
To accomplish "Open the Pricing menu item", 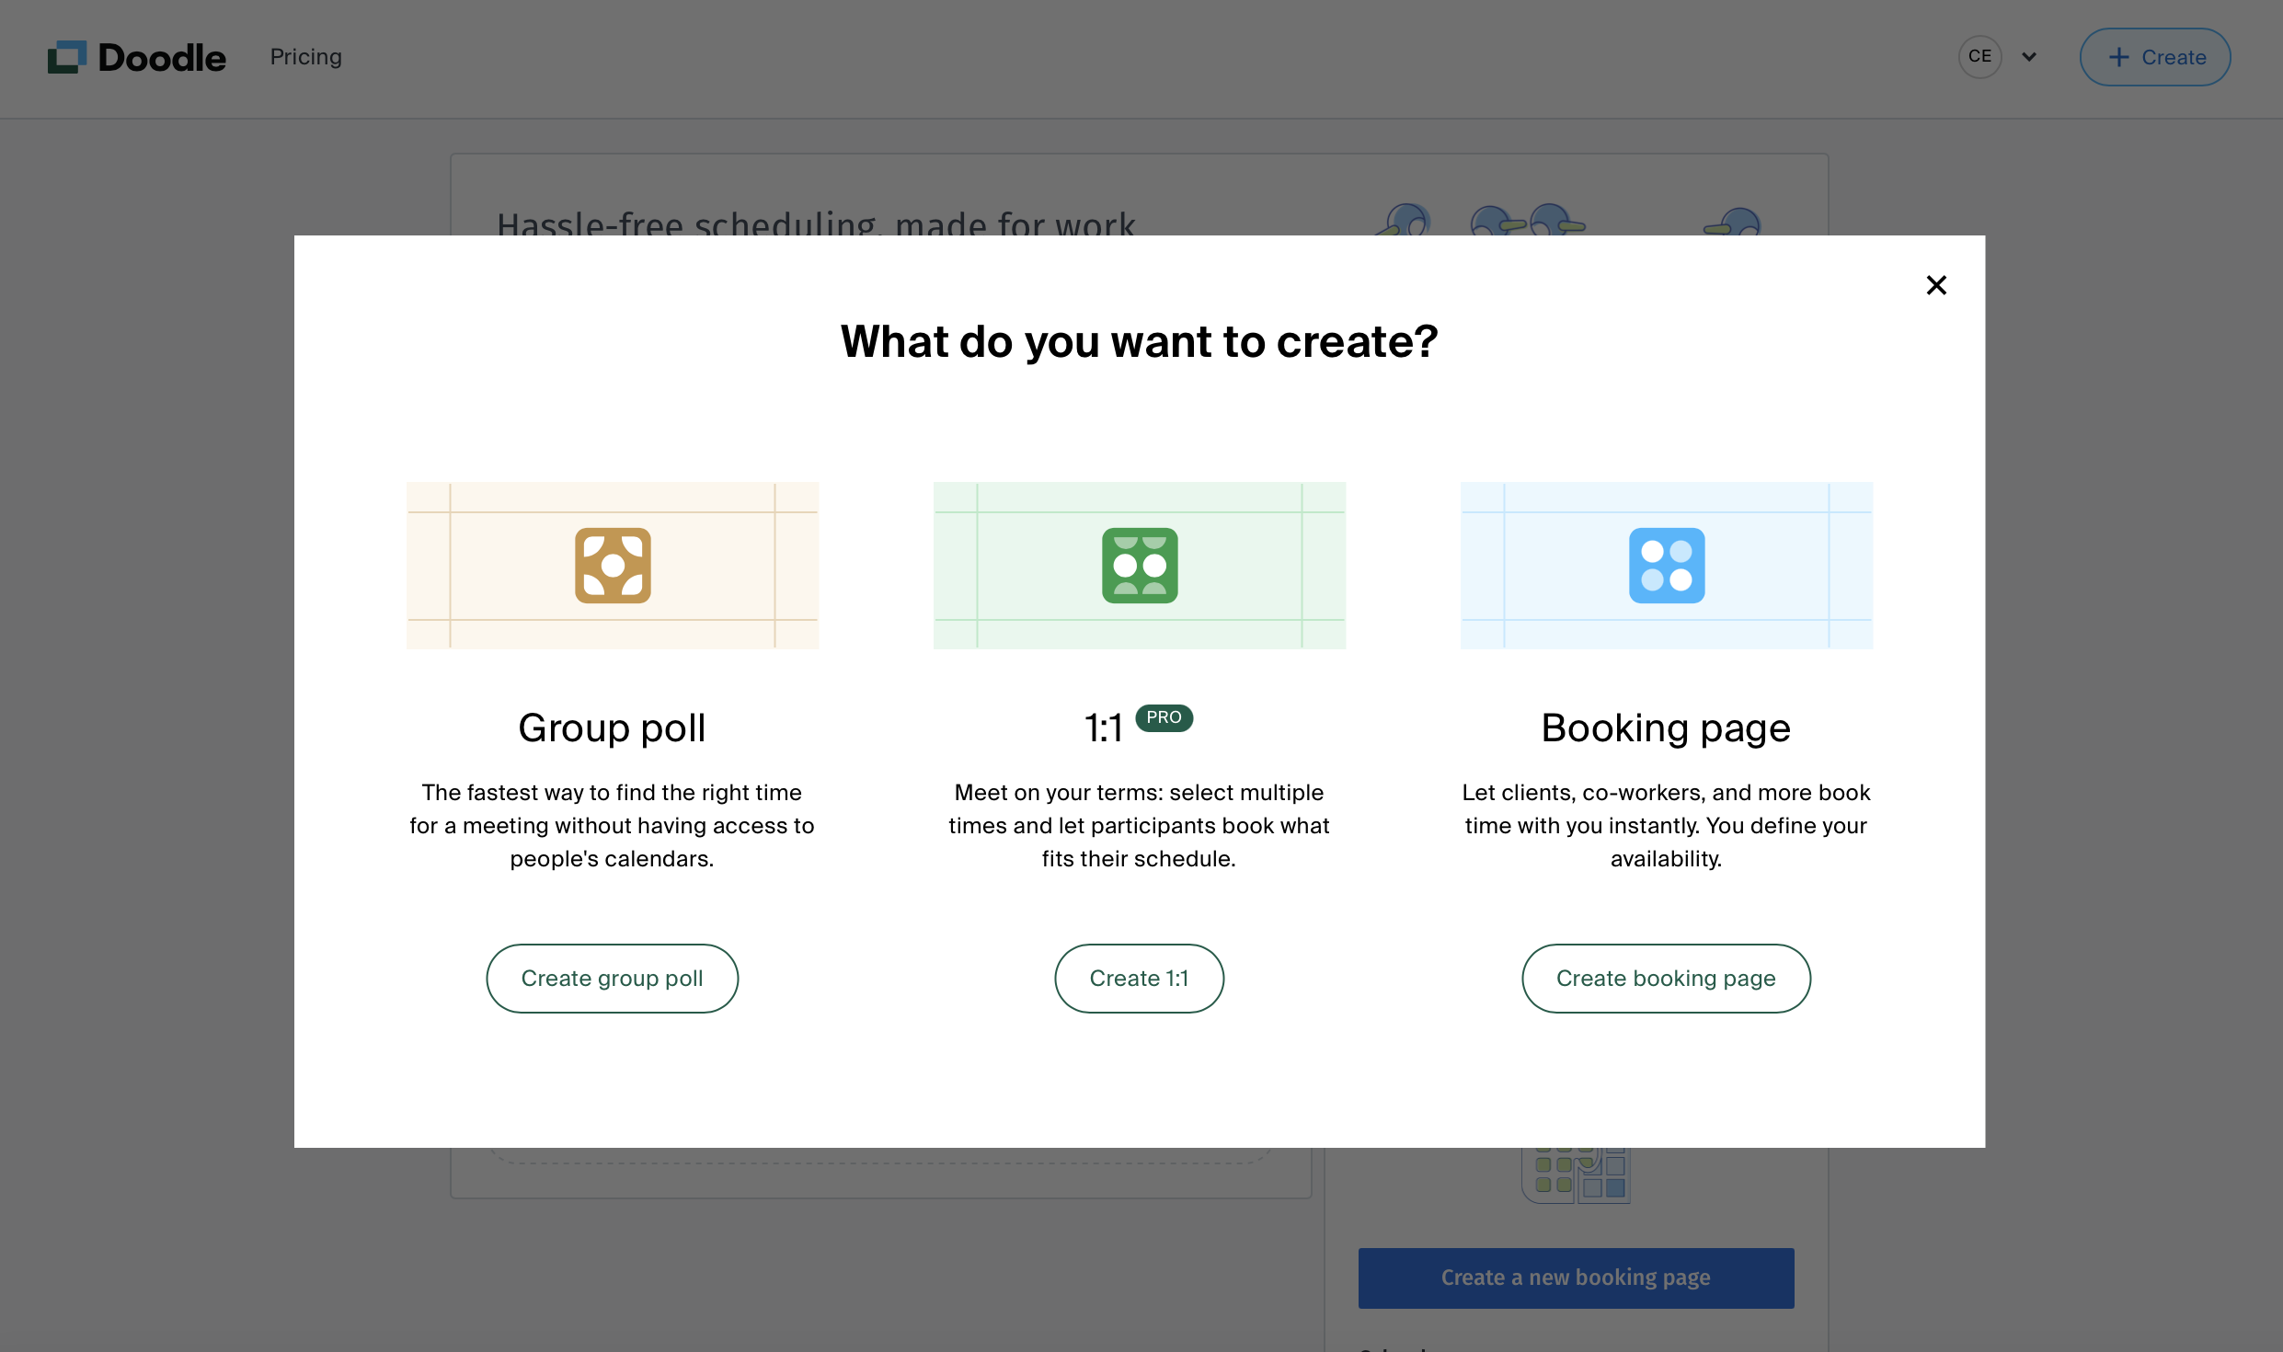I will coord(305,57).
